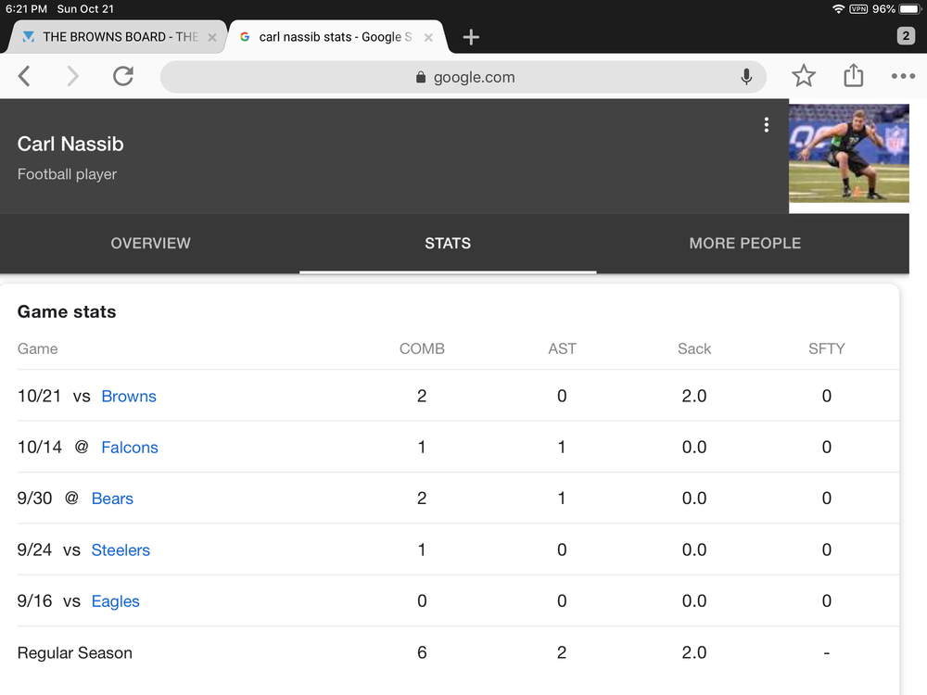Open the share sheet icon

tap(853, 76)
